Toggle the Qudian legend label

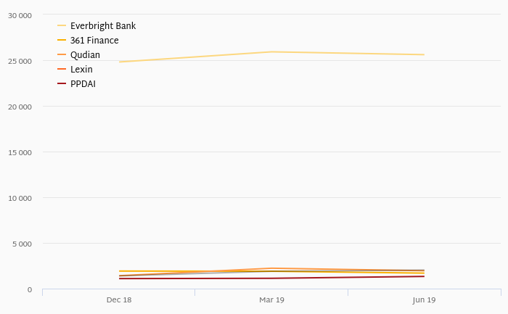[x=85, y=55]
